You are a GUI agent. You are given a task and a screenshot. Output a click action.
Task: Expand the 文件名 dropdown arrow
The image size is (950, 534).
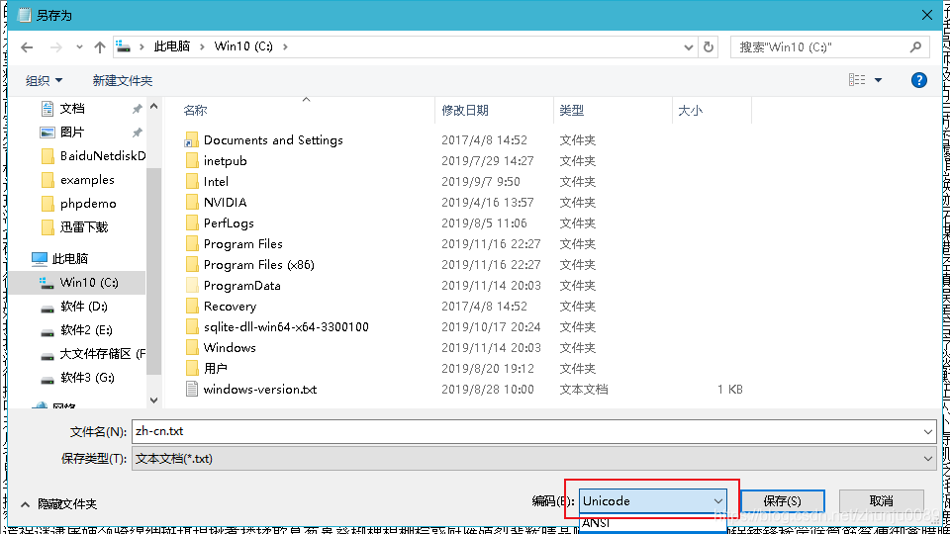click(927, 432)
